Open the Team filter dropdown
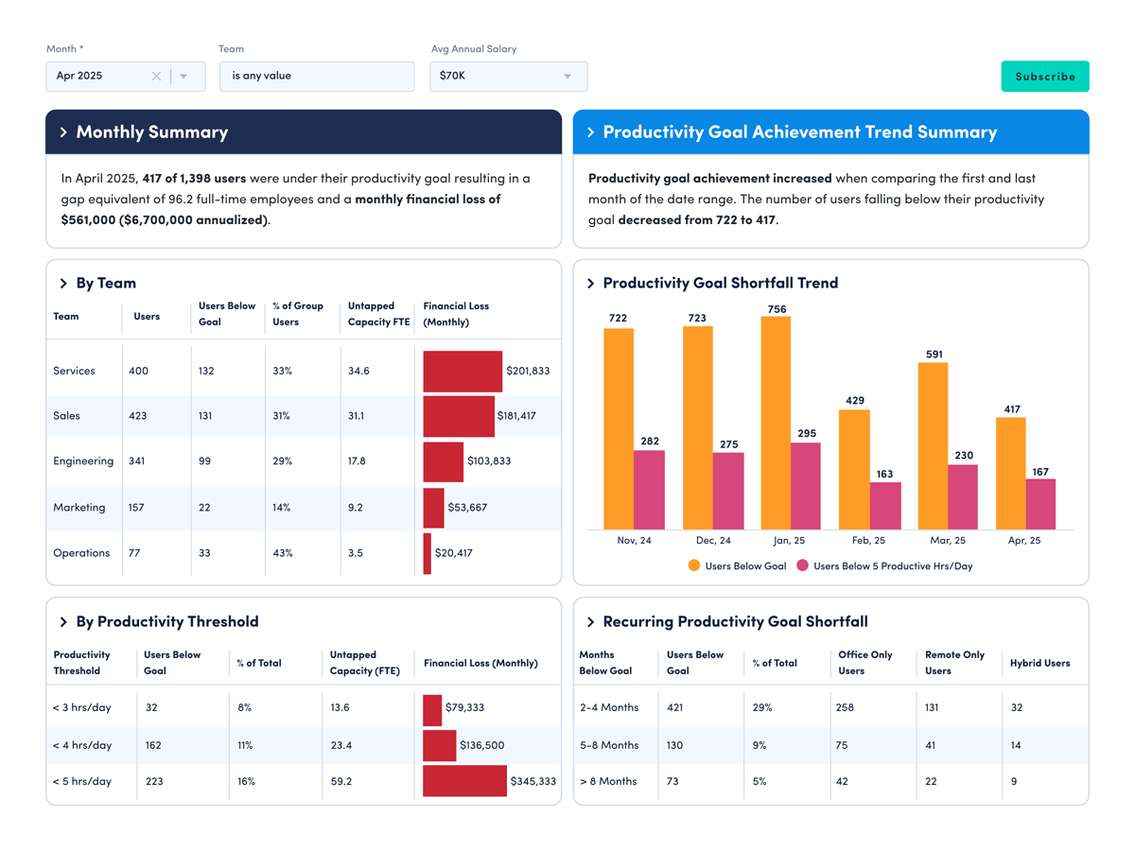The image size is (1135, 851). coord(317,77)
